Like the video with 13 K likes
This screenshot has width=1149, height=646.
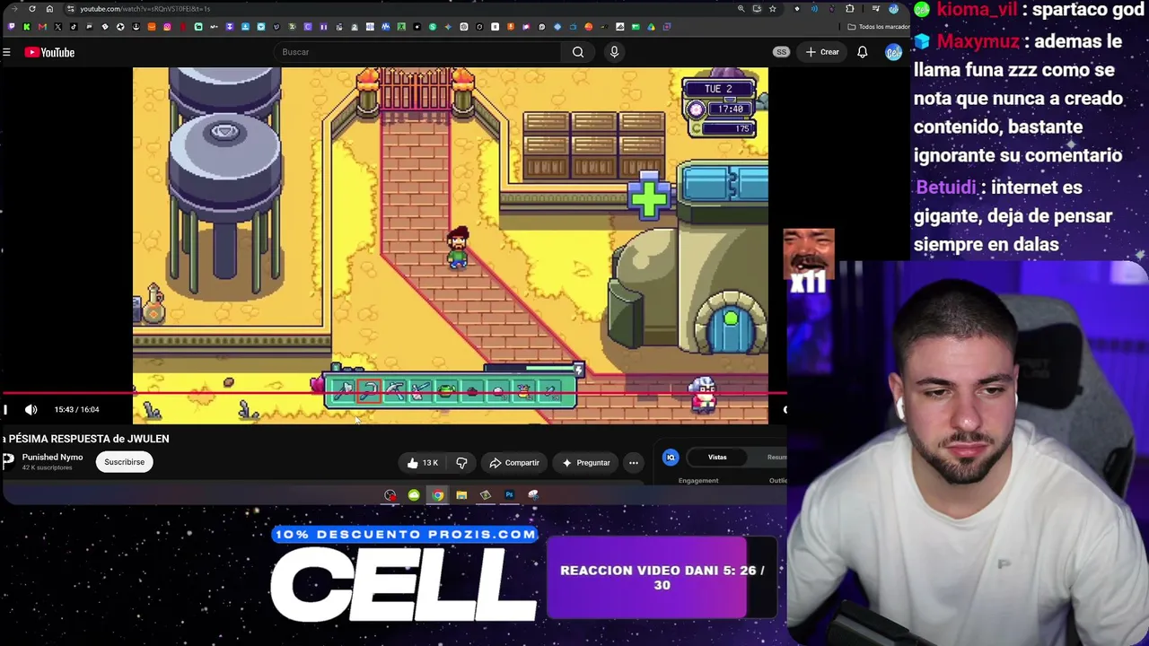(422, 463)
